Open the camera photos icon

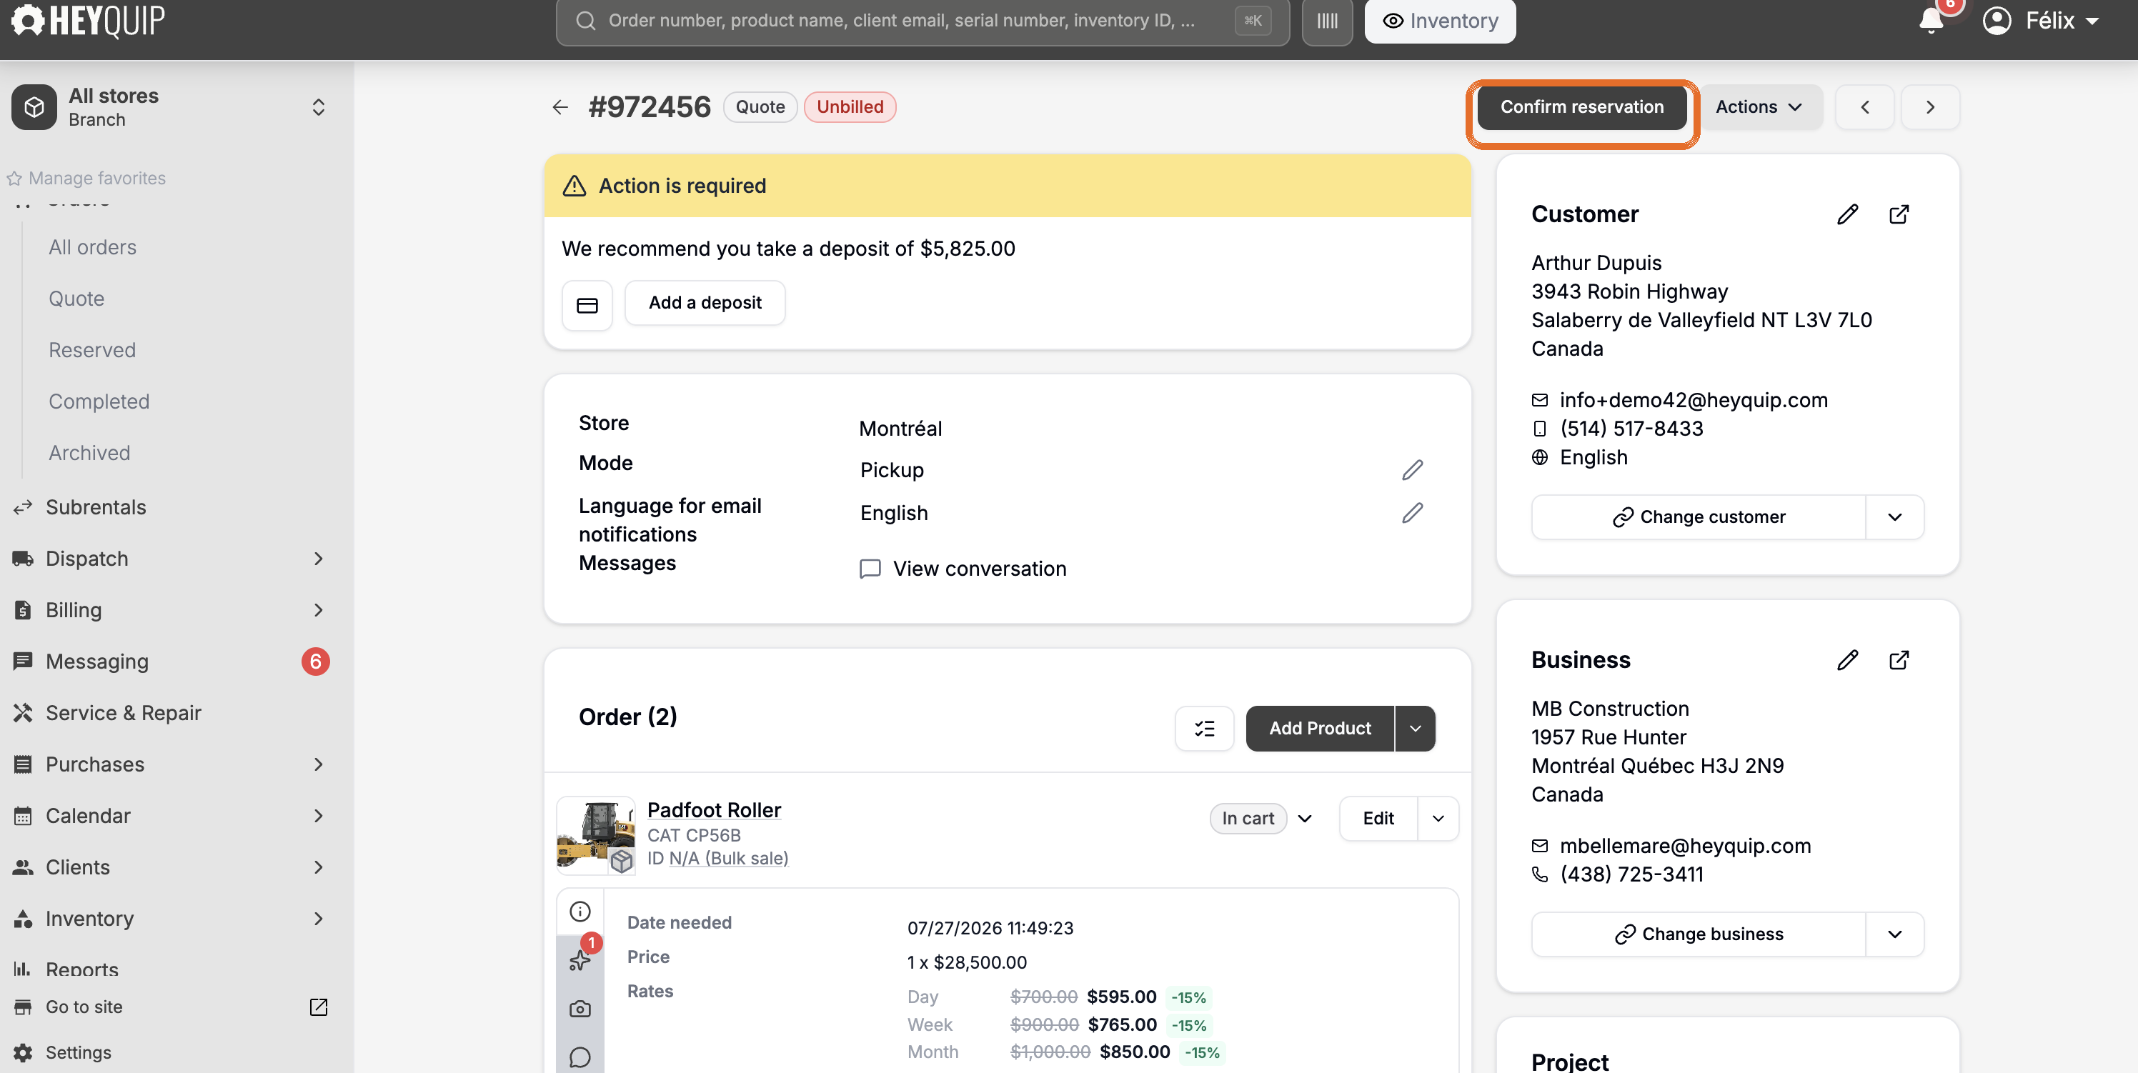[580, 1009]
